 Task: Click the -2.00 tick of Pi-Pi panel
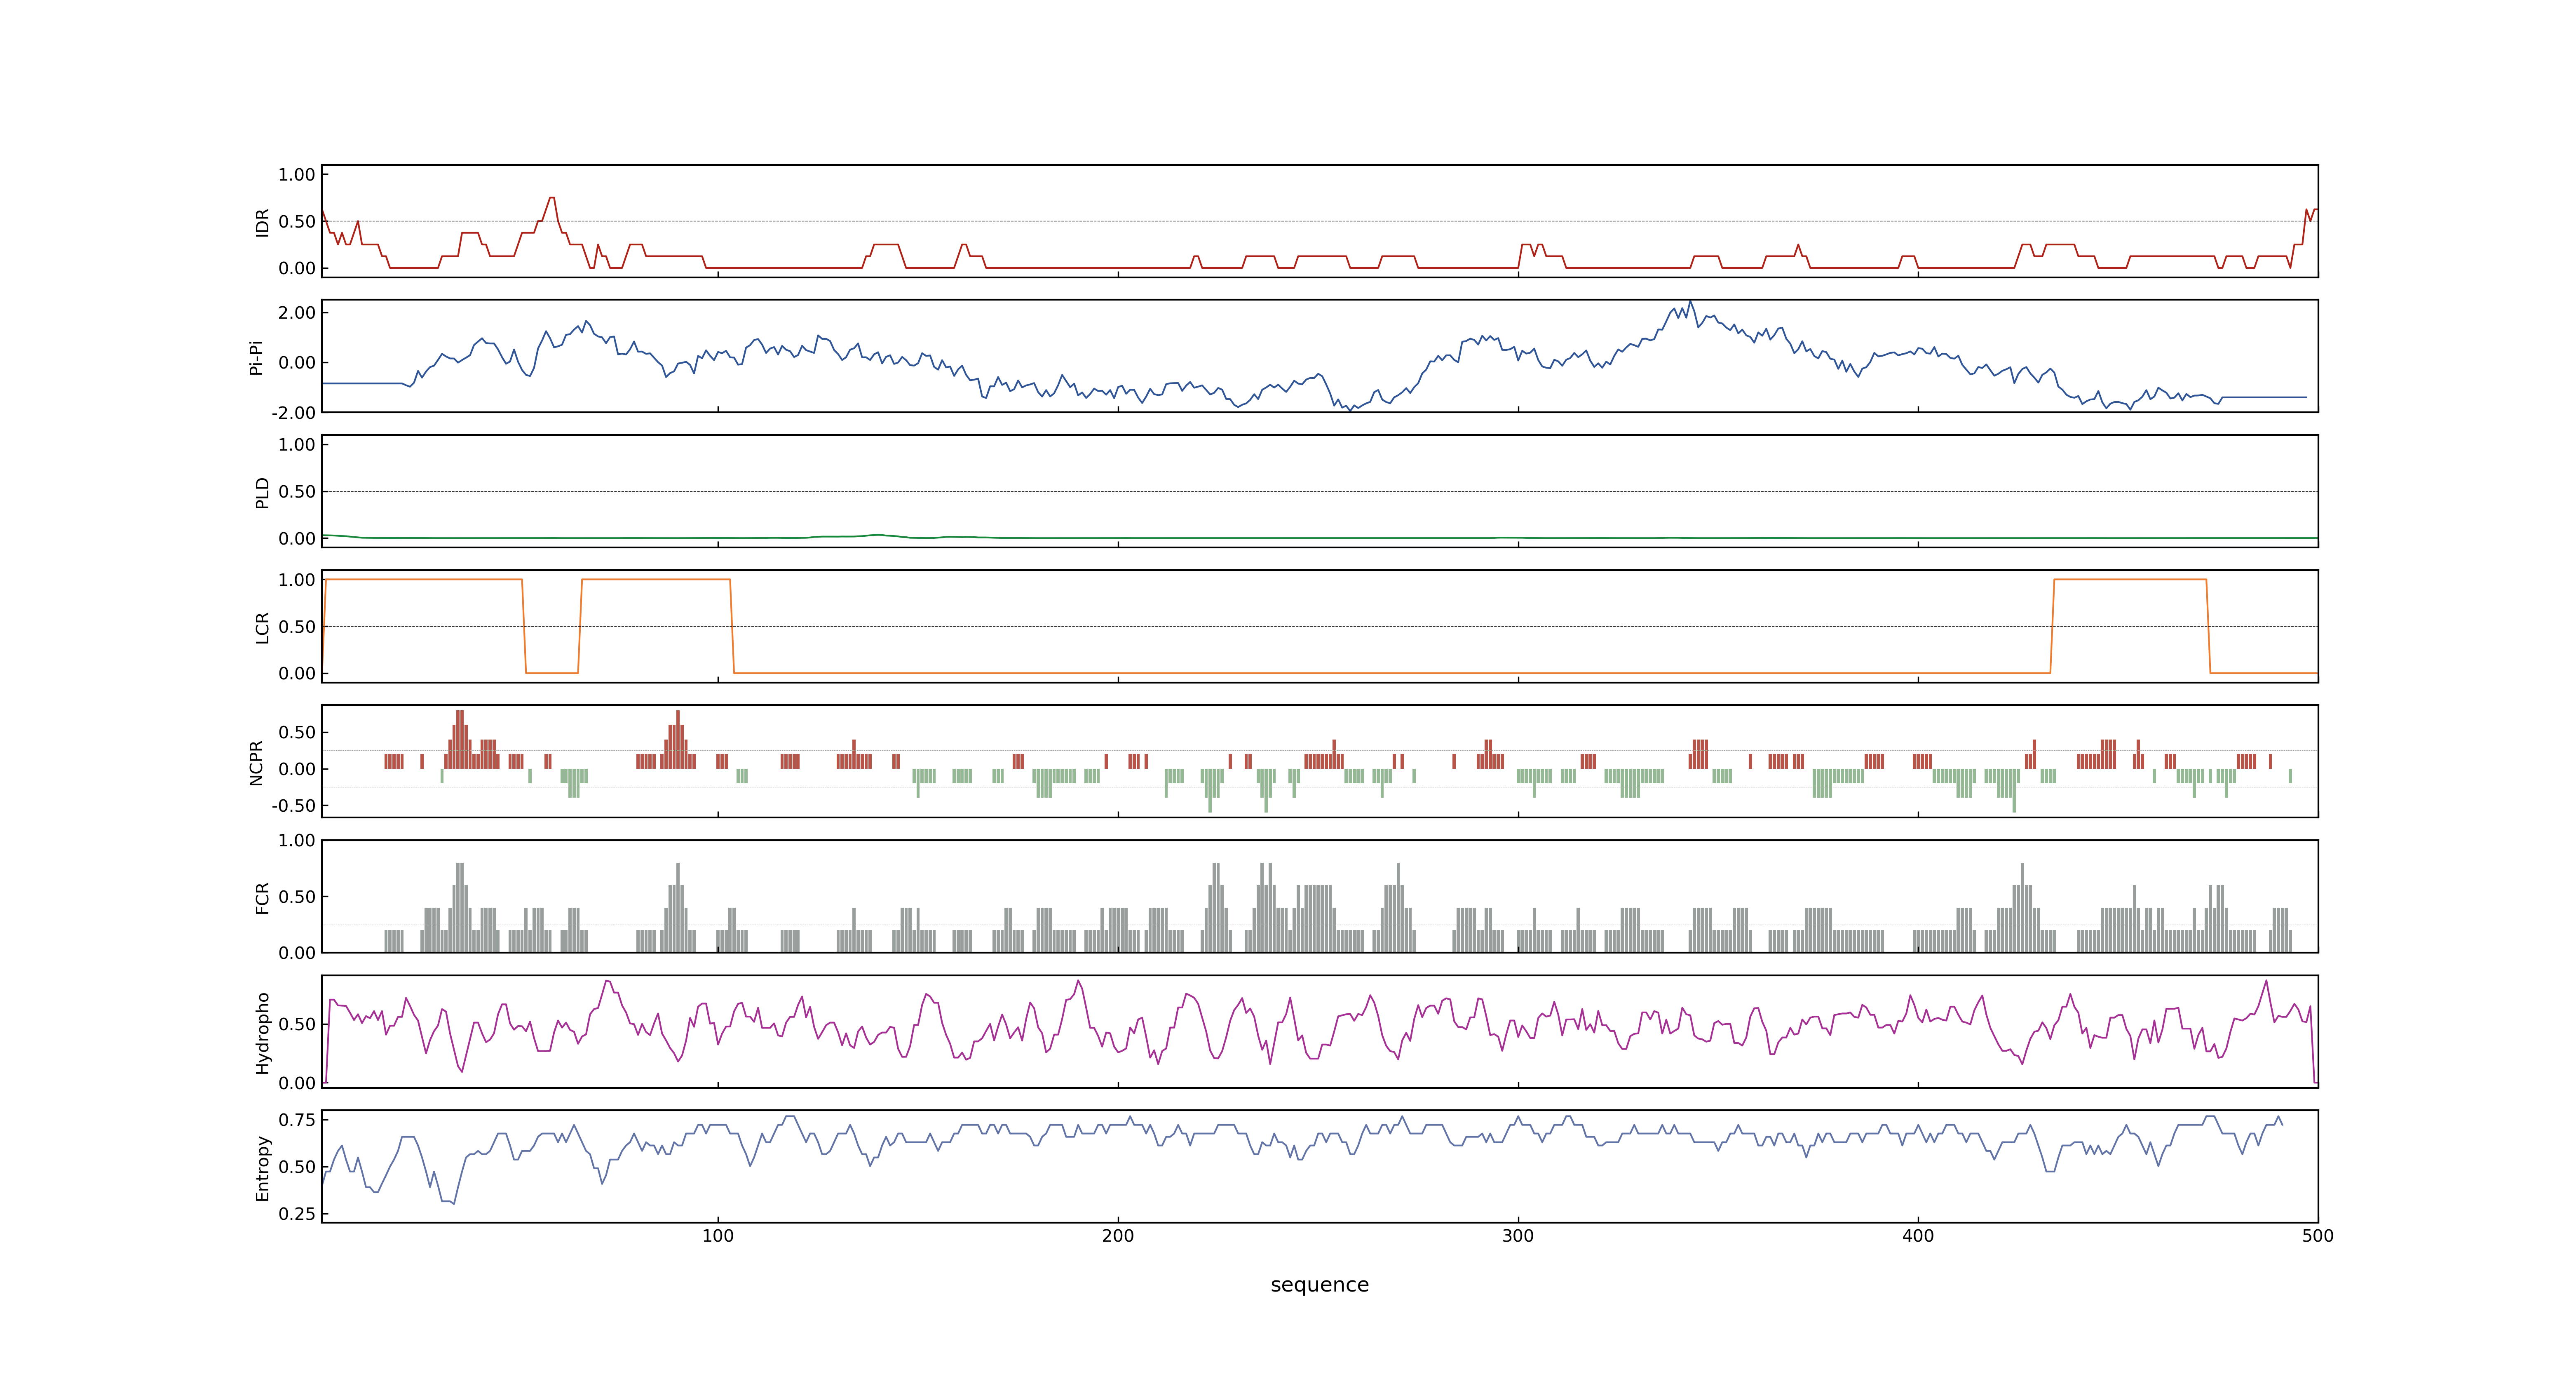click(x=294, y=413)
